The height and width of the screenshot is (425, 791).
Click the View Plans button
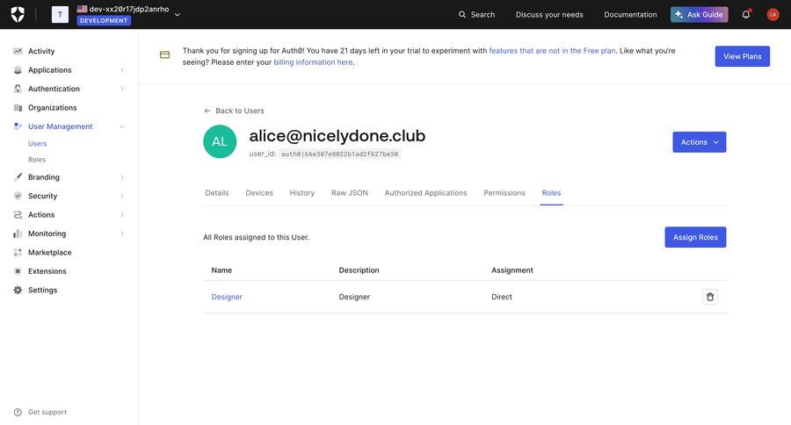[742, 56]
